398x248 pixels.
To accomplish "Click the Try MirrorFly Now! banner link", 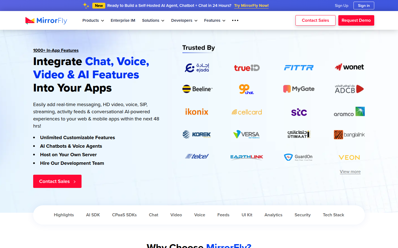I will (x=251, y=6).
